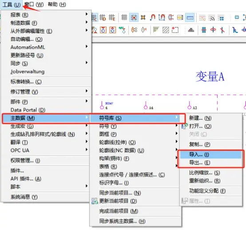Click the object snap magnet icon
The height and width of the screenshot is (230, 246).
click(x=152, y=17)
